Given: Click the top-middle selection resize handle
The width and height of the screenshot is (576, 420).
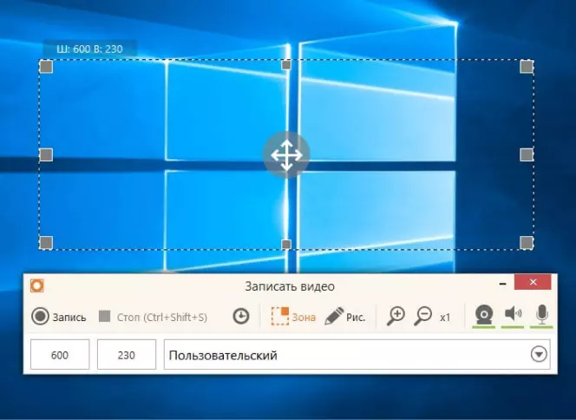Looking at the screenshot, I should pos(286,65).
